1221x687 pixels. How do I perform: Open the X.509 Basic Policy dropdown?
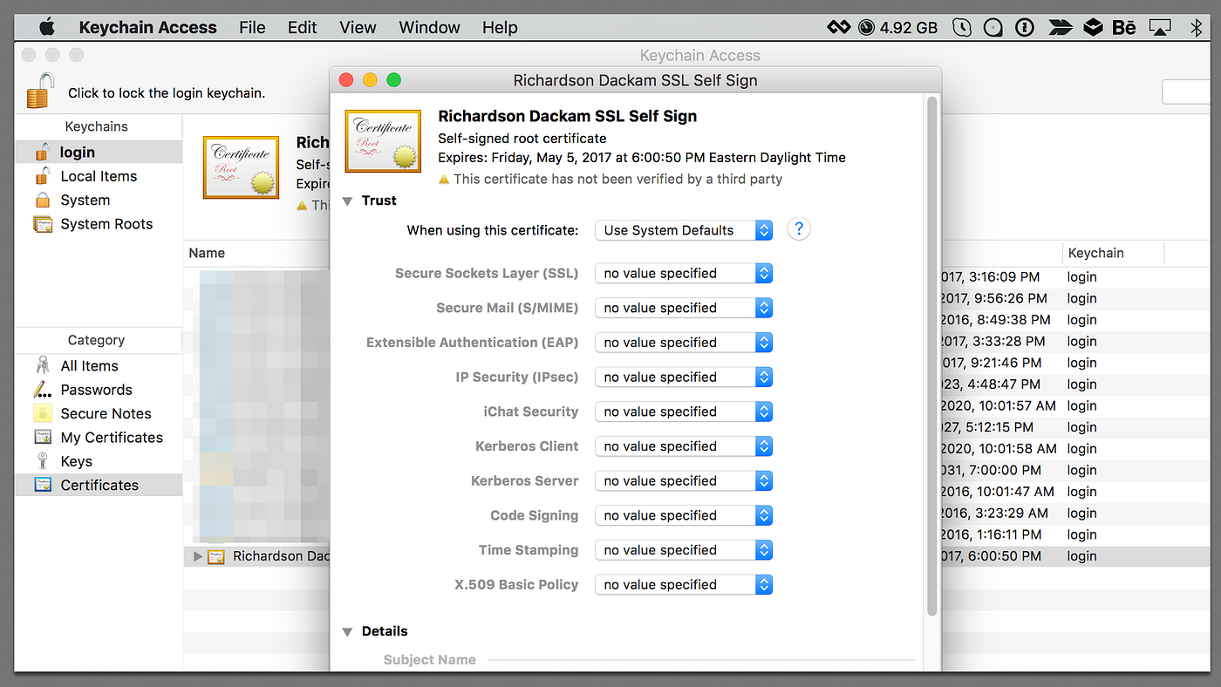[684, 585]
